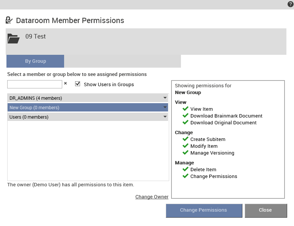Select the Users (0 members) row

coord(88,117)
